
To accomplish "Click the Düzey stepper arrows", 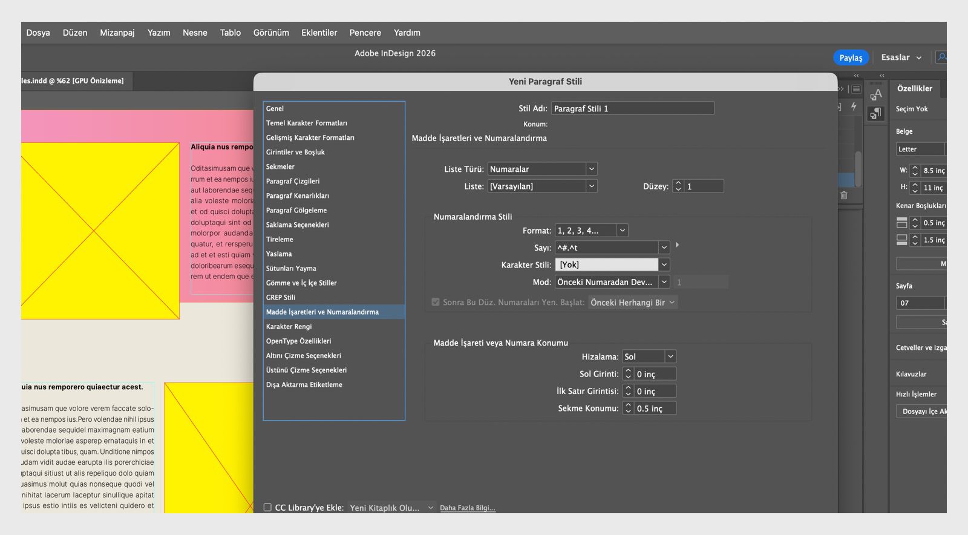I will click(678, 186).
